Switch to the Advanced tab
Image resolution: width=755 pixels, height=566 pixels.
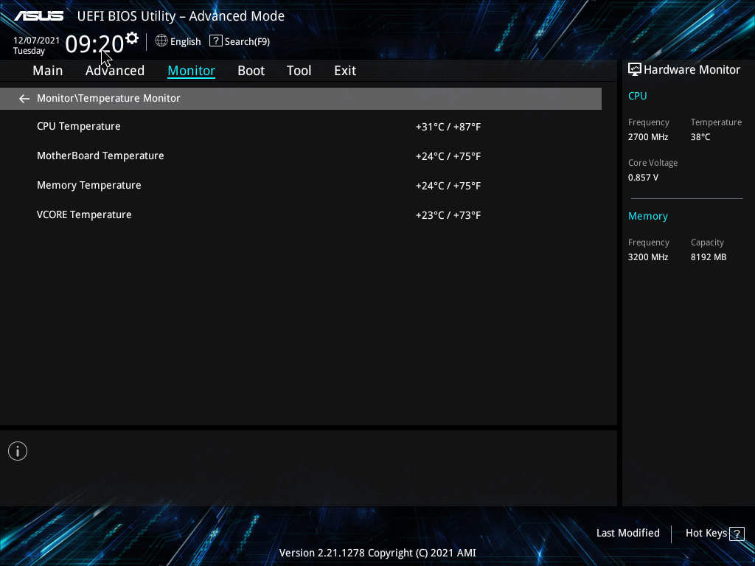pos(115,71)
